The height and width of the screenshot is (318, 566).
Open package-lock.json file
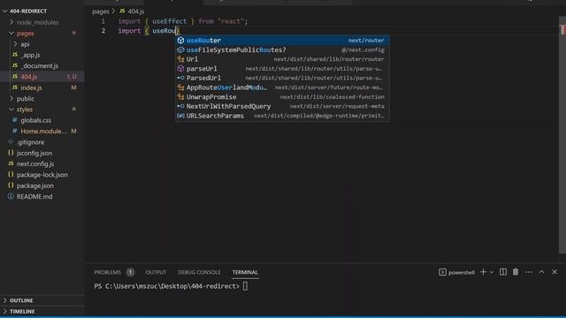42,175
